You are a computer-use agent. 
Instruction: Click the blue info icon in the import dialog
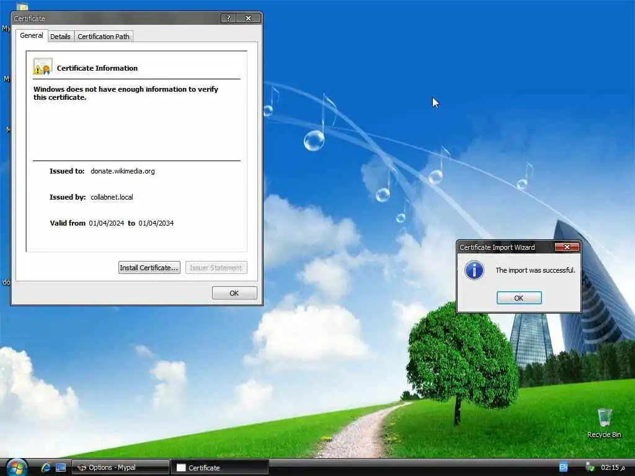[x=474, y=270]
